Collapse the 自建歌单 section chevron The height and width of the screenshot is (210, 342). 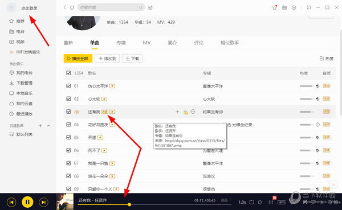(x=48, y=126)
